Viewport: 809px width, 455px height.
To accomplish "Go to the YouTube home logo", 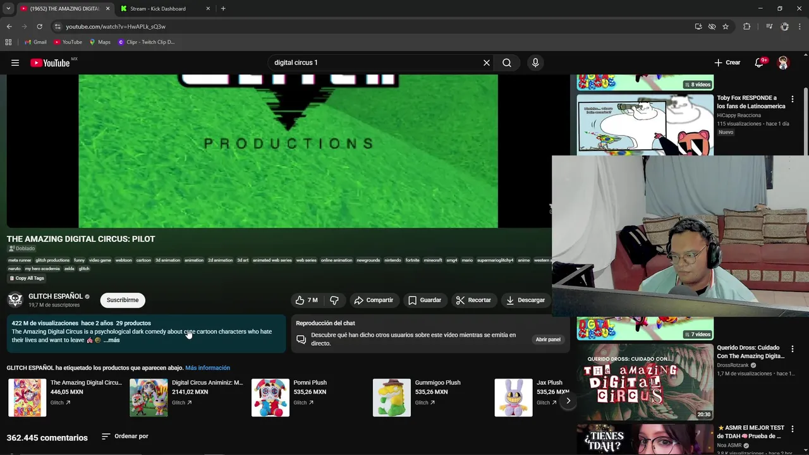I will coord(50,63).
